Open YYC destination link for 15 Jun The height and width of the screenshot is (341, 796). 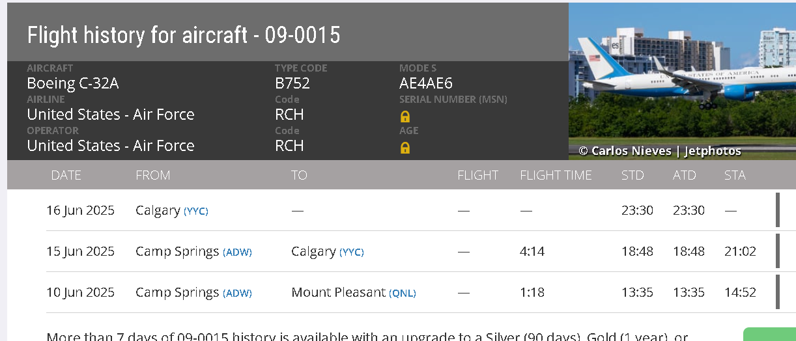pyautogui.click(x=352, y=252)
